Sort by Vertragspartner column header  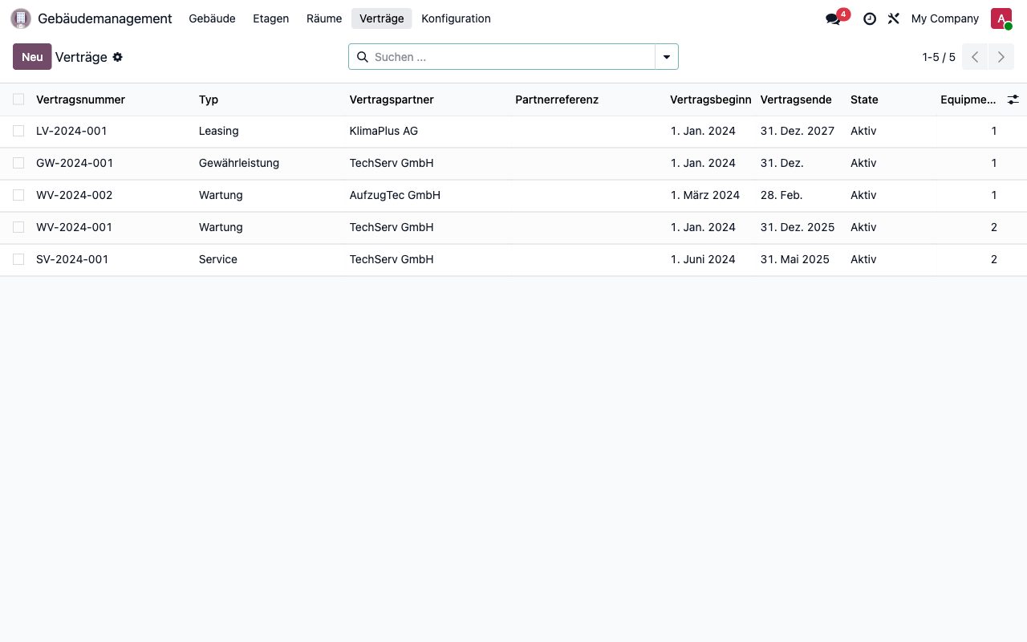coord(392,100)
